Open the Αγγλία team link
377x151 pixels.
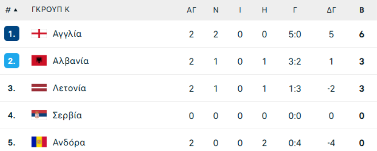tap(67, 34)
